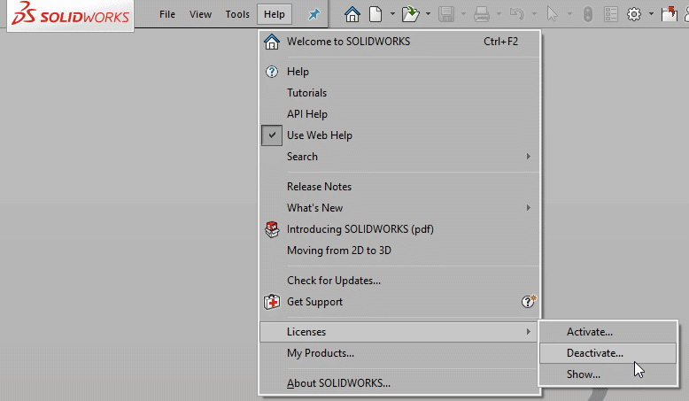Select Use Web Help menu entry
This screenshot has width=689, height=401.
(399, 135)
